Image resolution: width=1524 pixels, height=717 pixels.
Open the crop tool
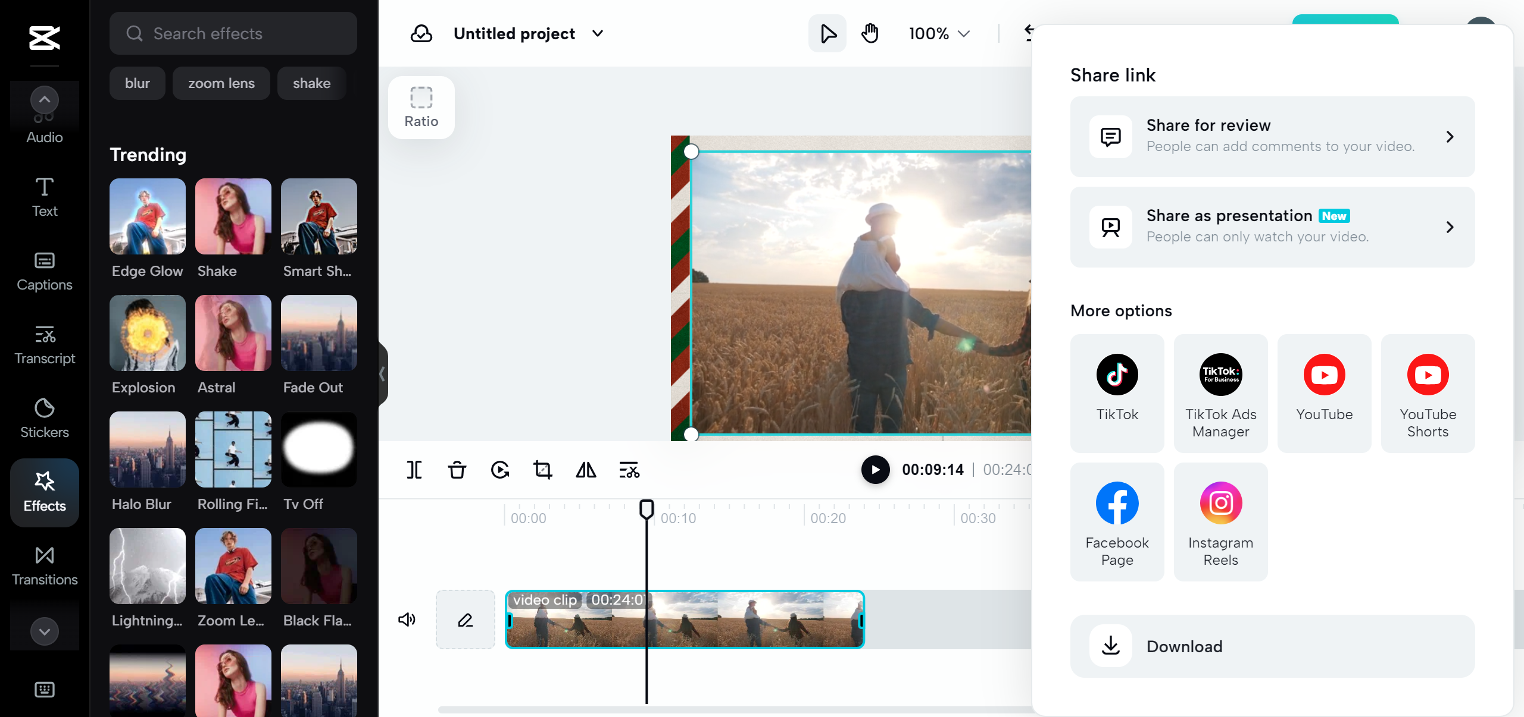coord(542,470)
